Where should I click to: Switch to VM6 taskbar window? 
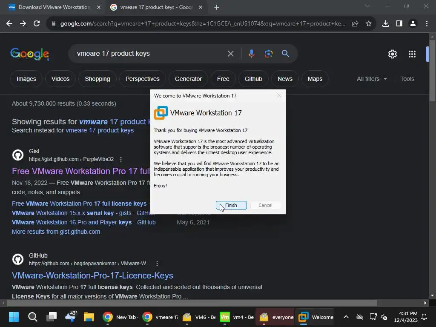coord(199,317)
